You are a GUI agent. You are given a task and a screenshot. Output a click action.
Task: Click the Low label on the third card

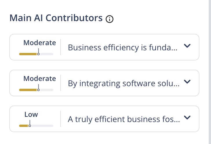[31, 115]
